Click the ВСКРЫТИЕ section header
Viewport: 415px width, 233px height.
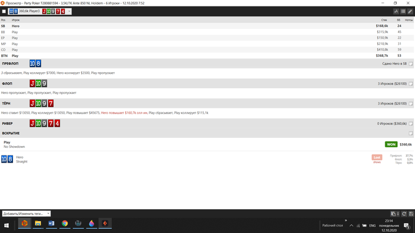(11, 133)
